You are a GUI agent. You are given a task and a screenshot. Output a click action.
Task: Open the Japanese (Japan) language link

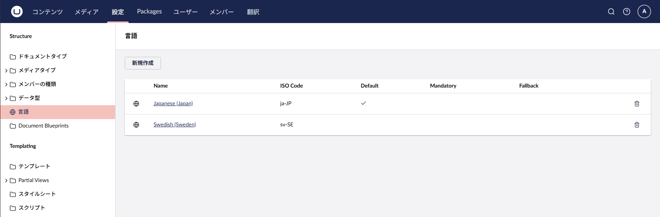tap(173, 103)
